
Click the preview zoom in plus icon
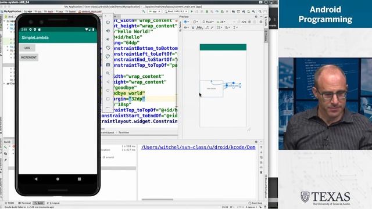point(249,22)
